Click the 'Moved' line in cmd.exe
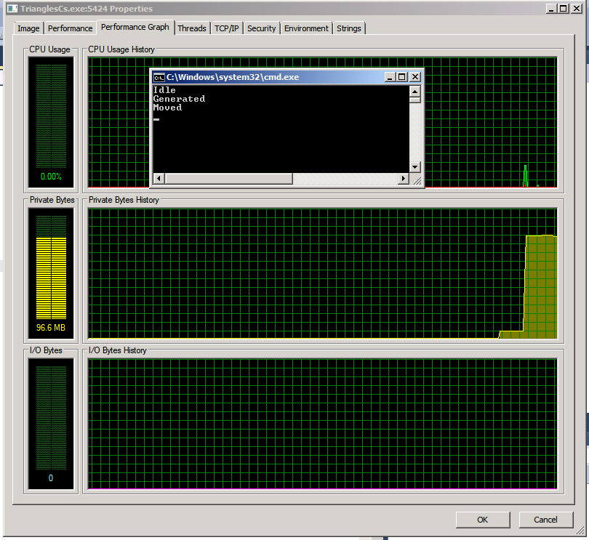 pyautogui.click(x=167, y=108)
